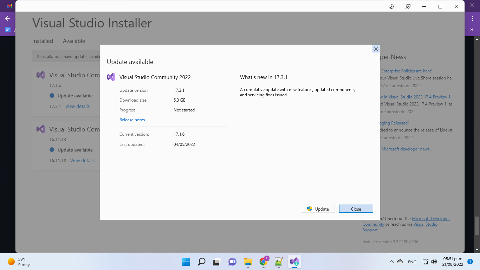This screenshot has height=270, width=480.
Task: Click the info icon beside 16.11.13 Update available
Action: 52,150
